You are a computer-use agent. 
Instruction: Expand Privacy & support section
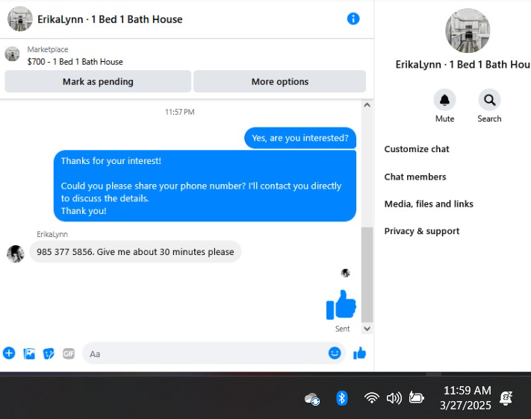pos(422,231)
